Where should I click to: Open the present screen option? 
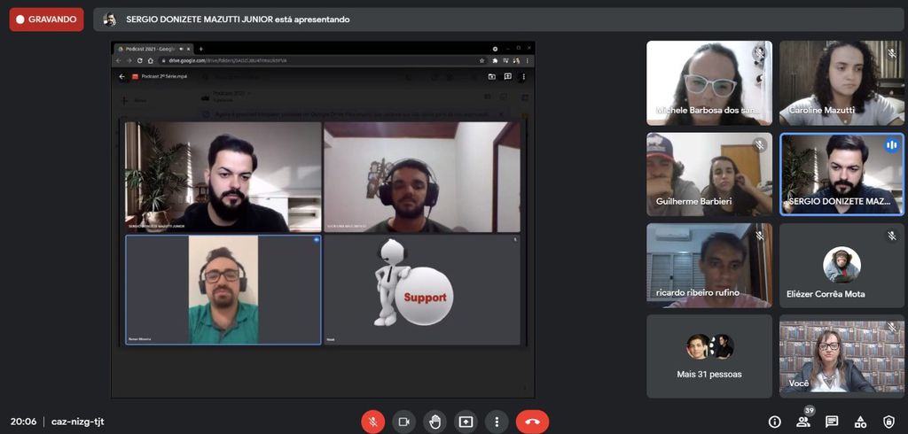pyautogui.click(x=466, y=422)
